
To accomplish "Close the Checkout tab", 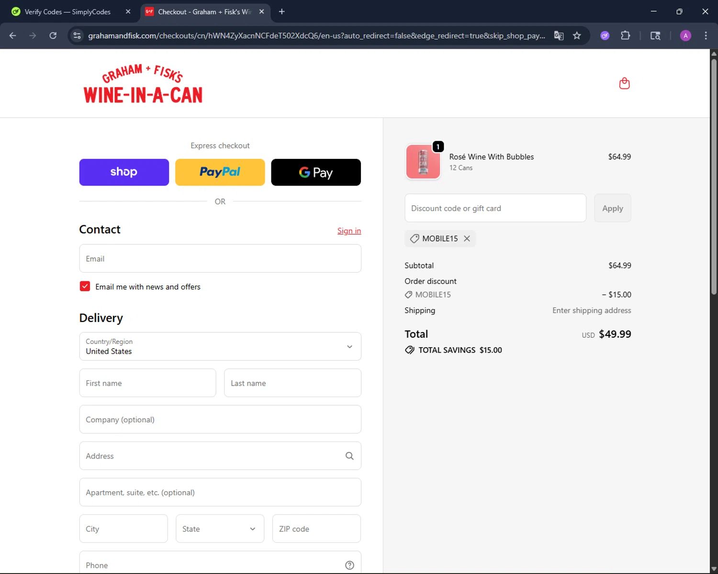I will coord(261,11).
